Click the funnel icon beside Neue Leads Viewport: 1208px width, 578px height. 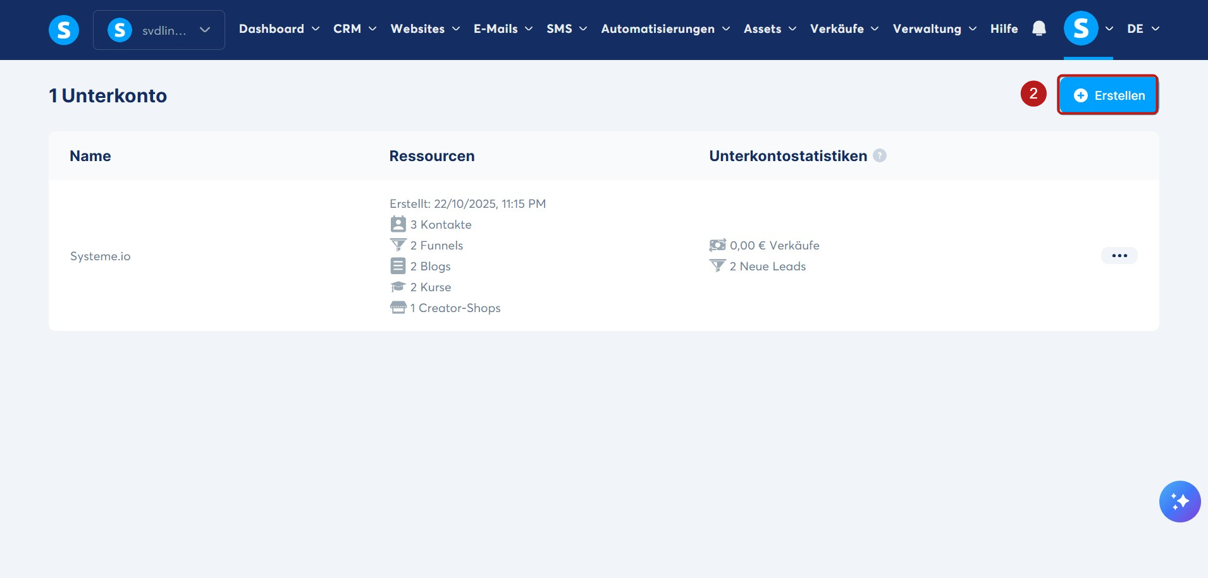coord(717,266)
